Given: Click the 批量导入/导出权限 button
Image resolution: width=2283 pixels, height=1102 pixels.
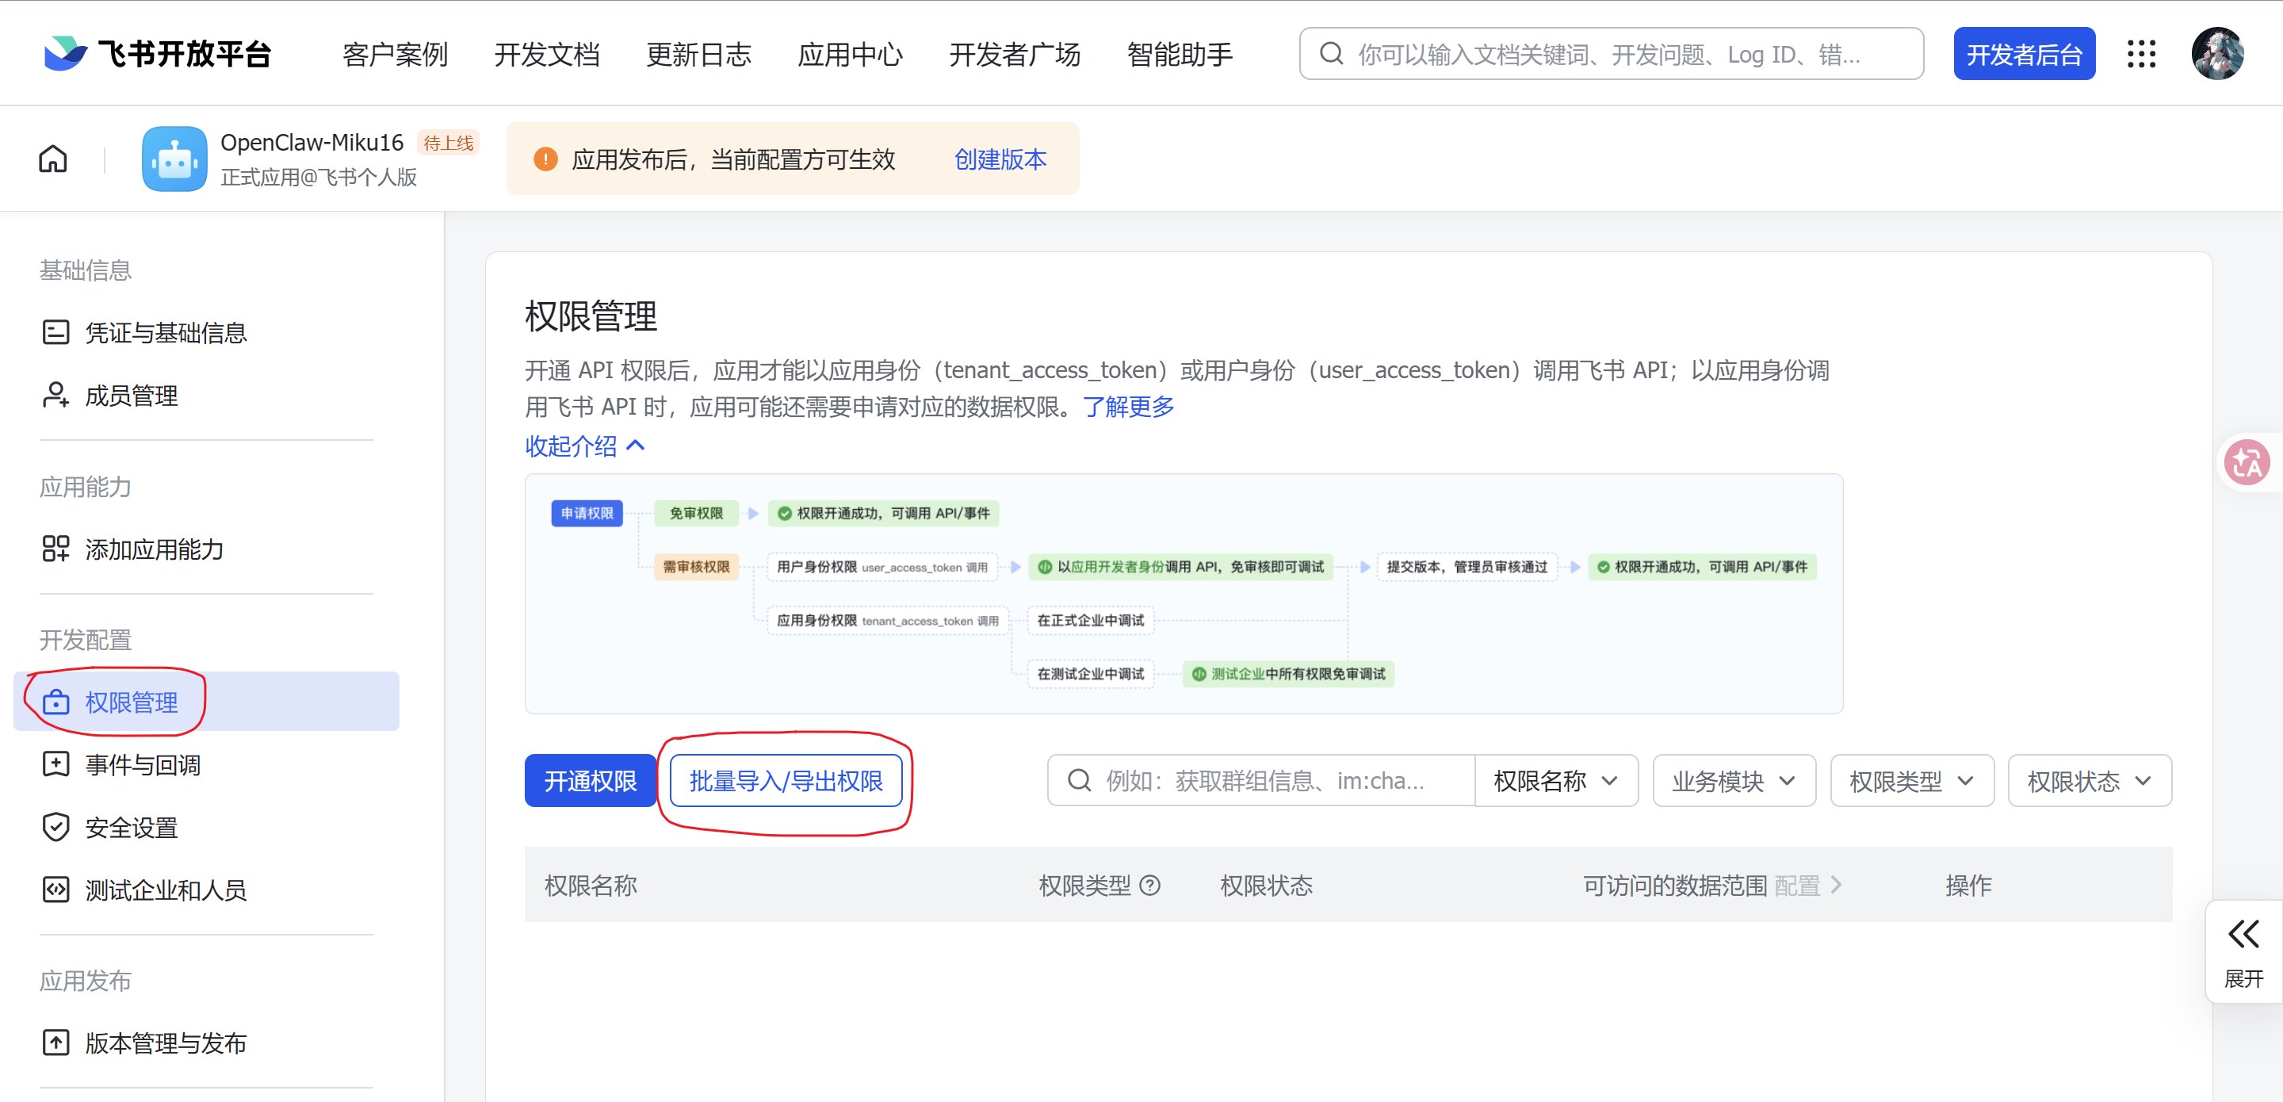Looking at the screenshot, I should click(786, 781).
